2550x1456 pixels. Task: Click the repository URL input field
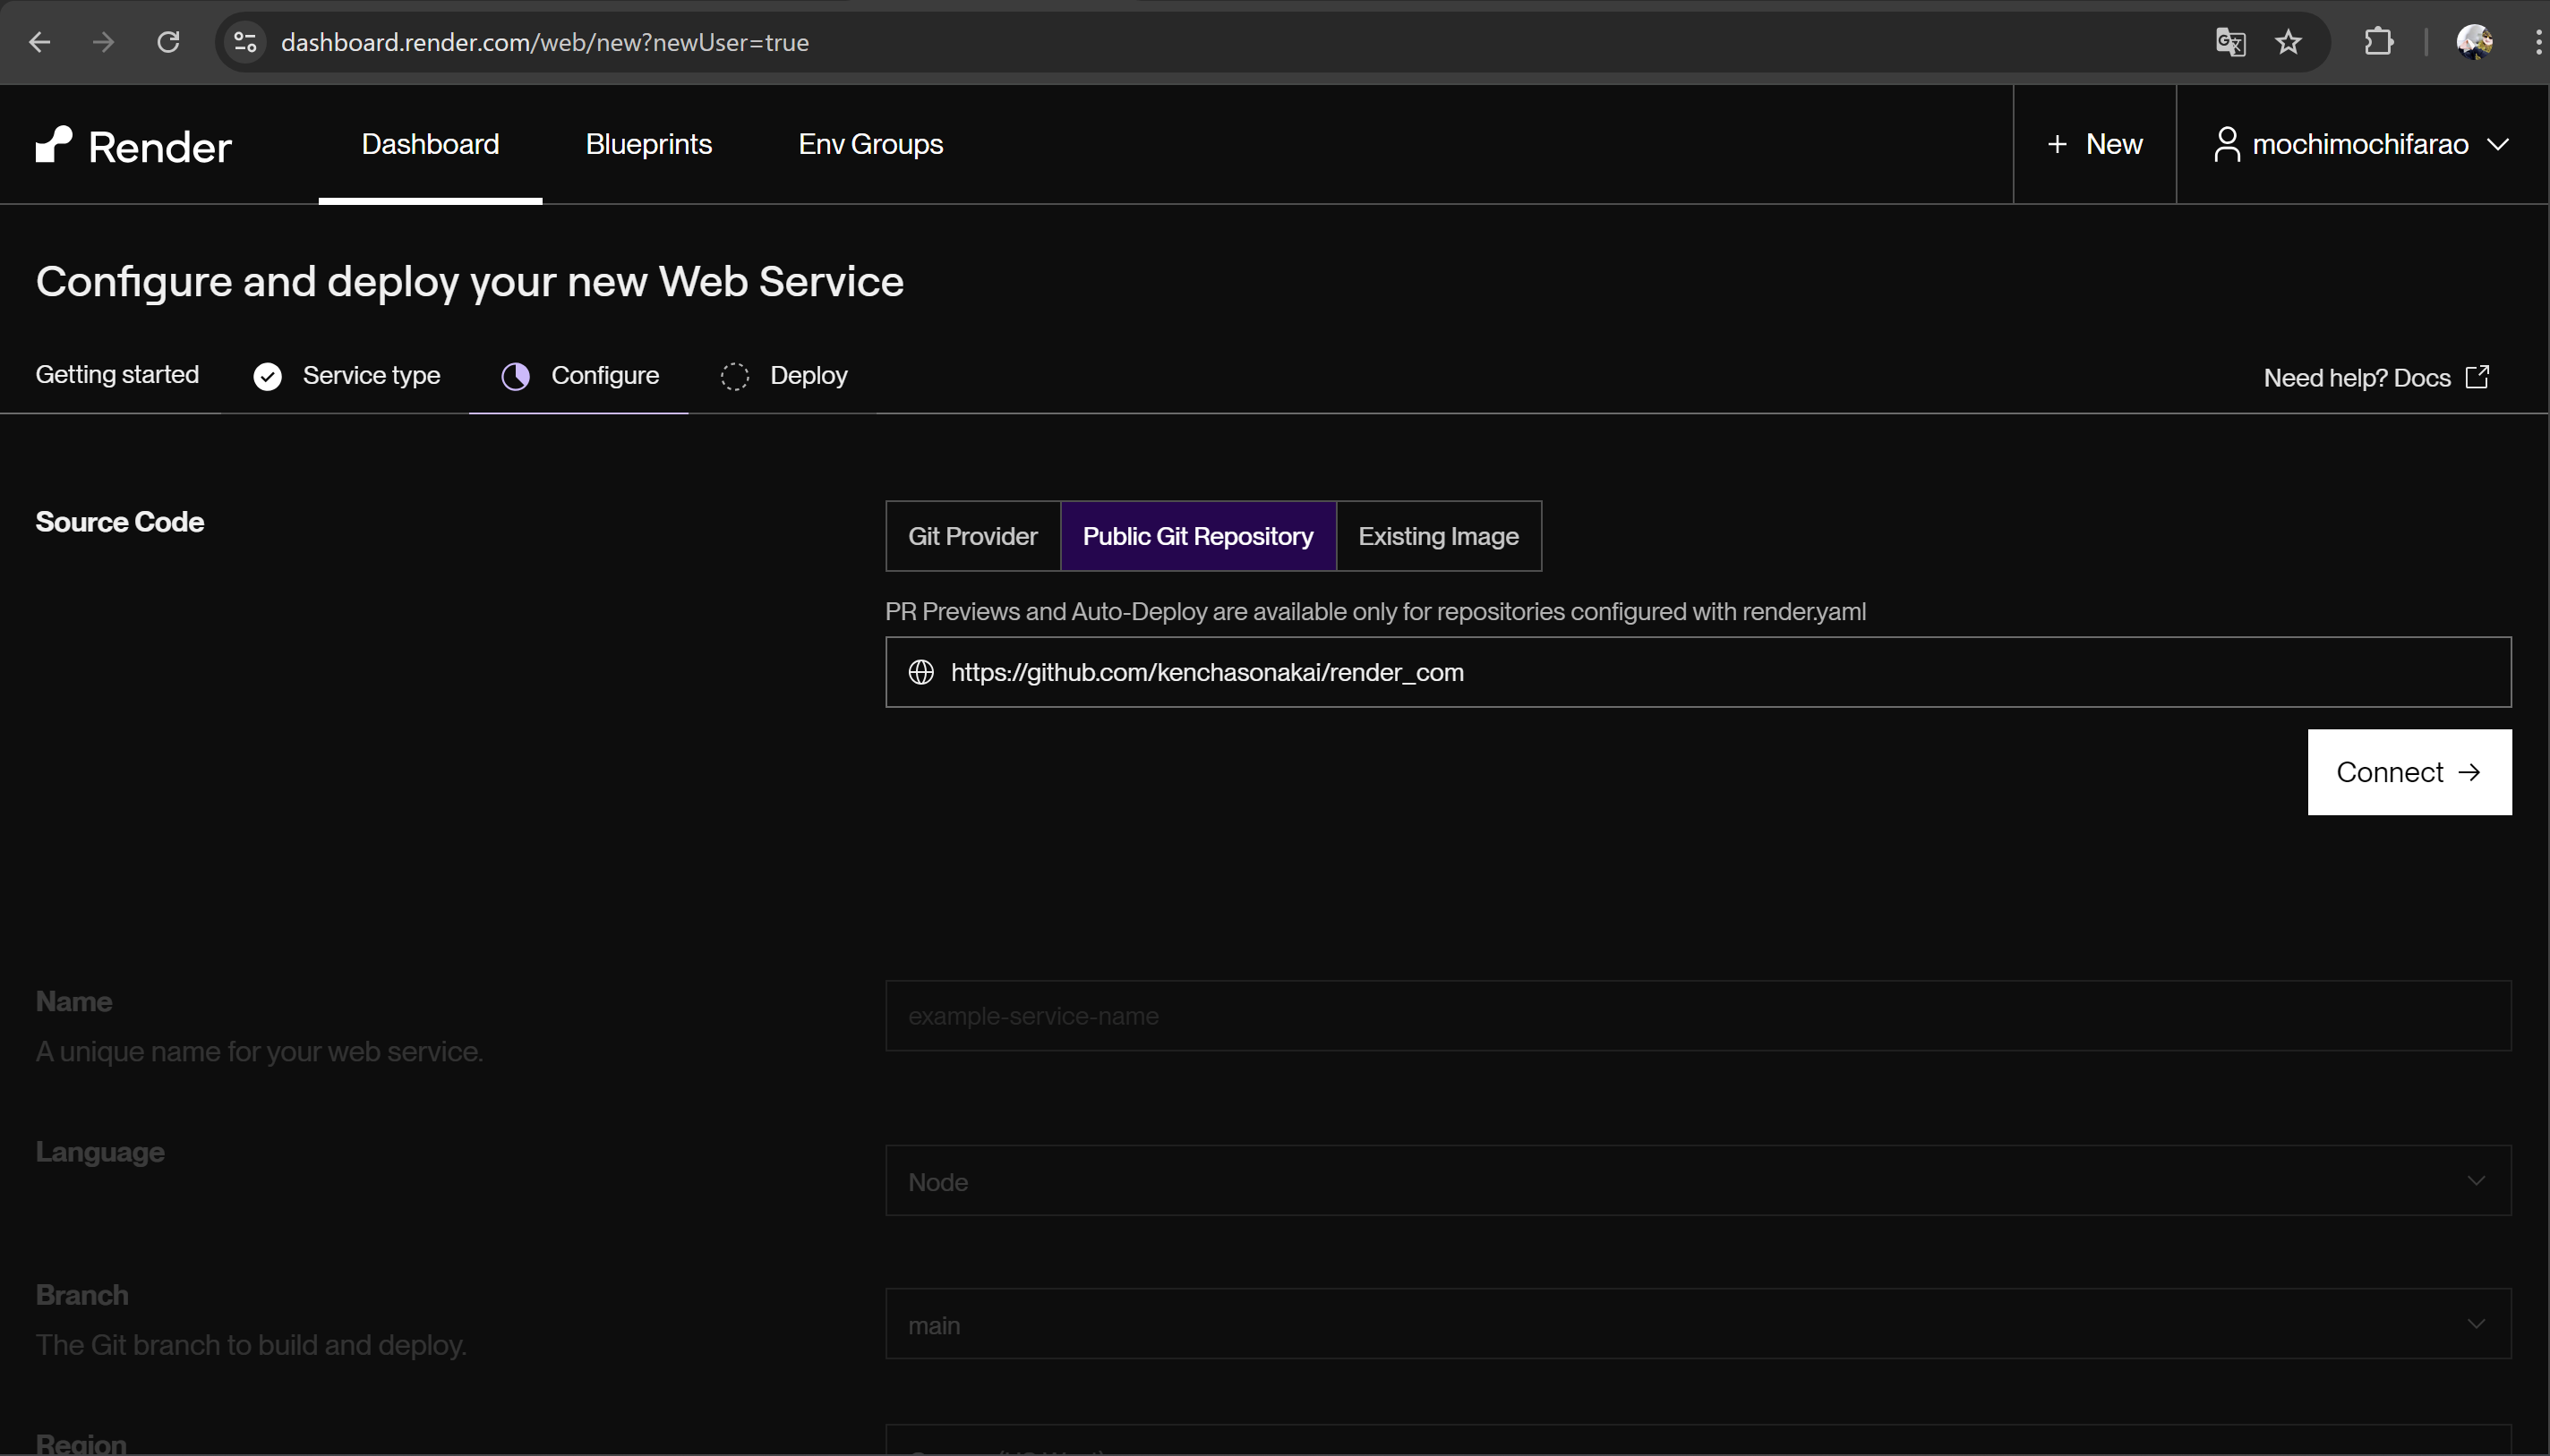tap(1698, 673)
